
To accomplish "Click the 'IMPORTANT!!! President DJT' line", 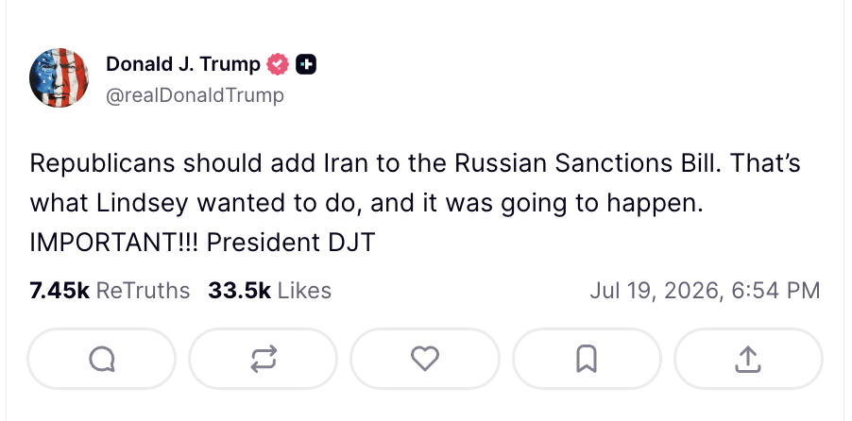I will [x=203, y=243].
